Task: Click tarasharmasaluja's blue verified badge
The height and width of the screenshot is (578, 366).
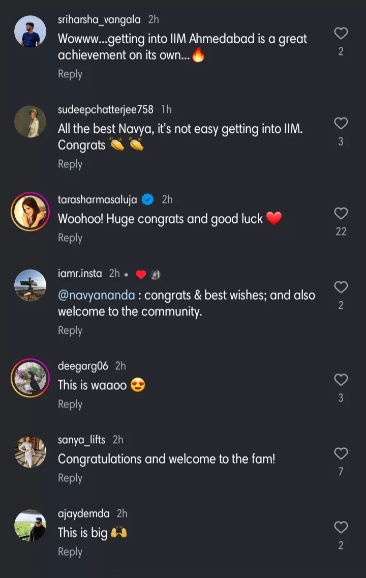Action: pos(148,200)
